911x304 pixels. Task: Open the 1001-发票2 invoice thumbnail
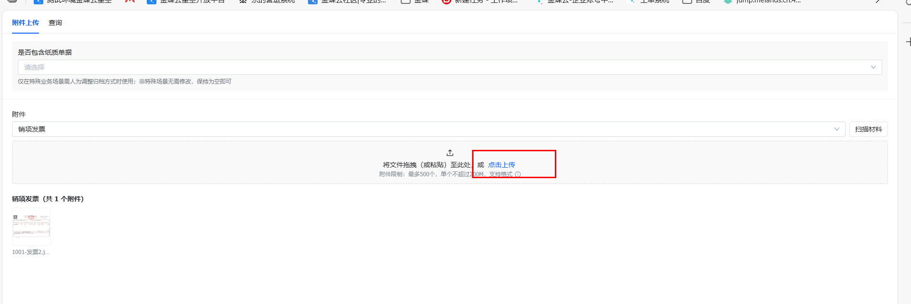pyautogui.click(x=31, y=227)
